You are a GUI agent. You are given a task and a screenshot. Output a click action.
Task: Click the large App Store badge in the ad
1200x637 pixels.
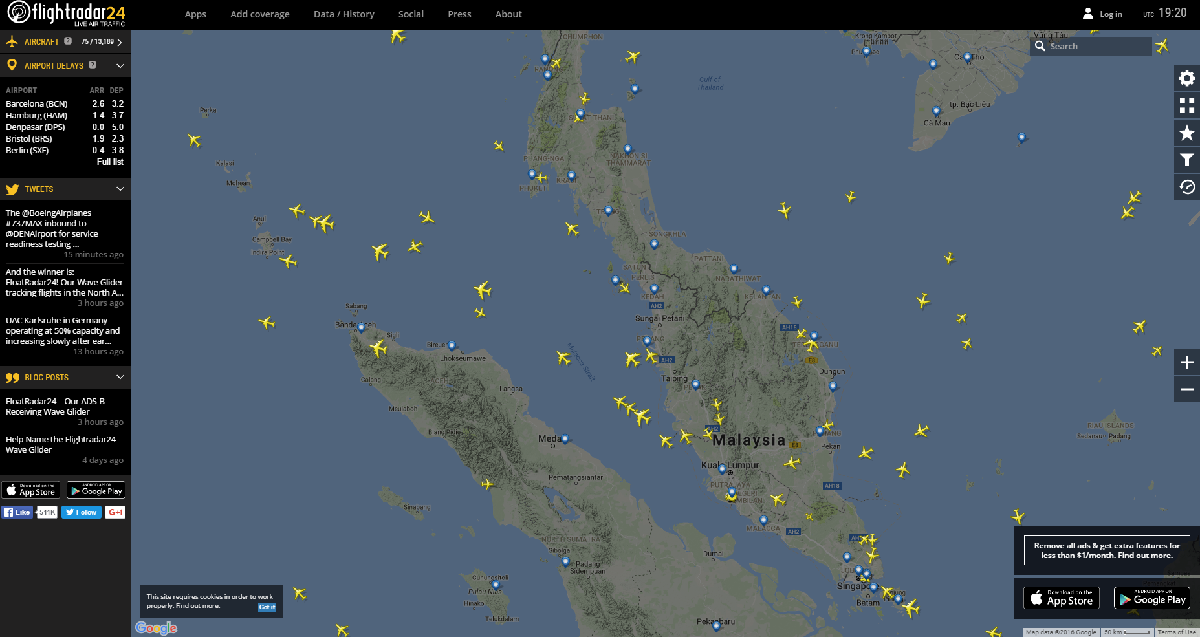pos(1062,598)
